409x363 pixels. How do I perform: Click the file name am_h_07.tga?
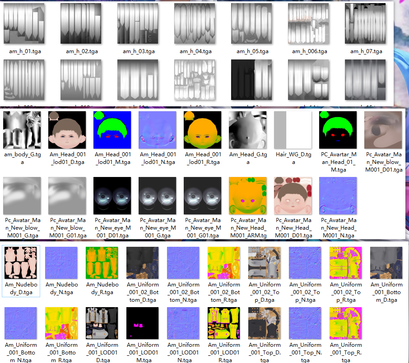point(366,51)
